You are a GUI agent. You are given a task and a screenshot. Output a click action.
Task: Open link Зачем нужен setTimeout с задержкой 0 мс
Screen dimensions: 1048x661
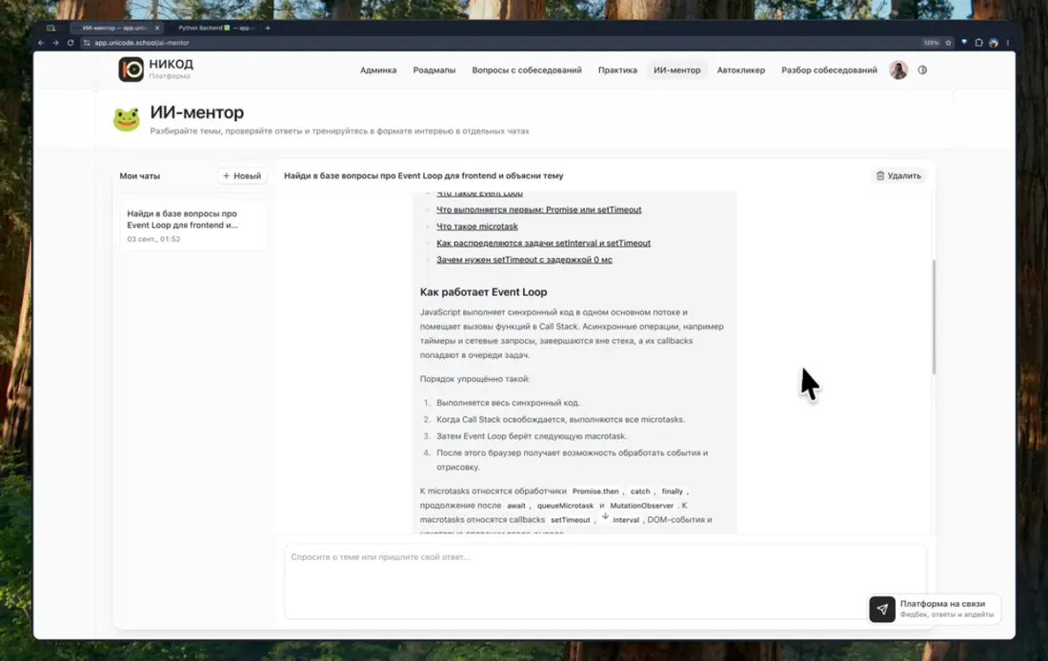click(x=524, y=260)
